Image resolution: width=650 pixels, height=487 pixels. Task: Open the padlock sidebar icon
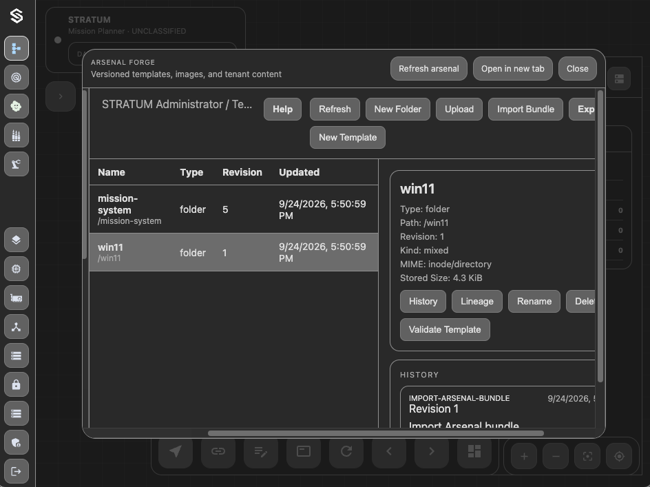16,384
